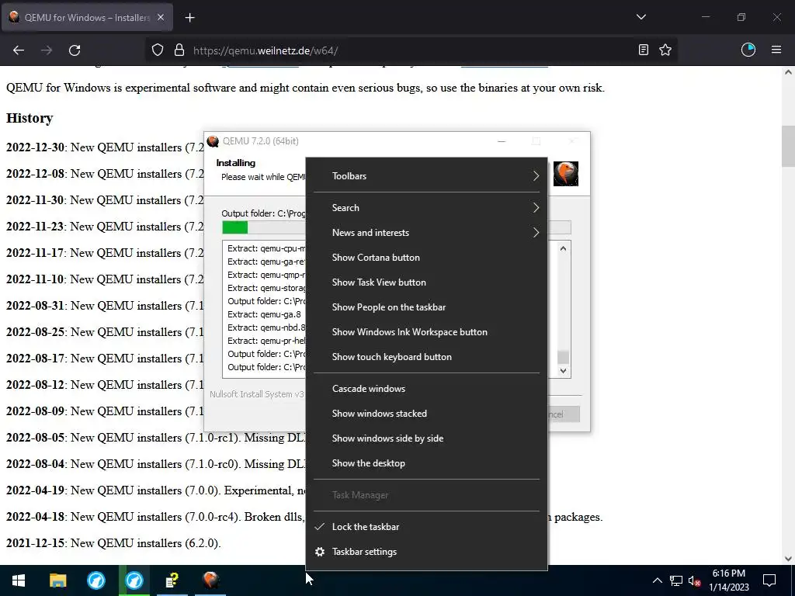Click 'Extract: qemu-ga.8' log line
795x596 pixels.
[264, 314]
